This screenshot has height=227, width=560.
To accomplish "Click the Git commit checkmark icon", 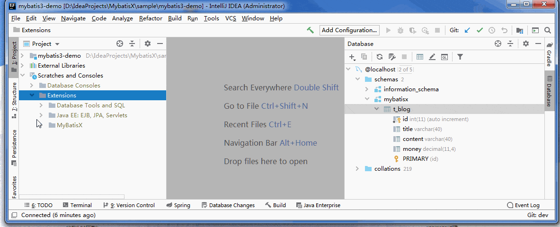I will tap(480, 30).
